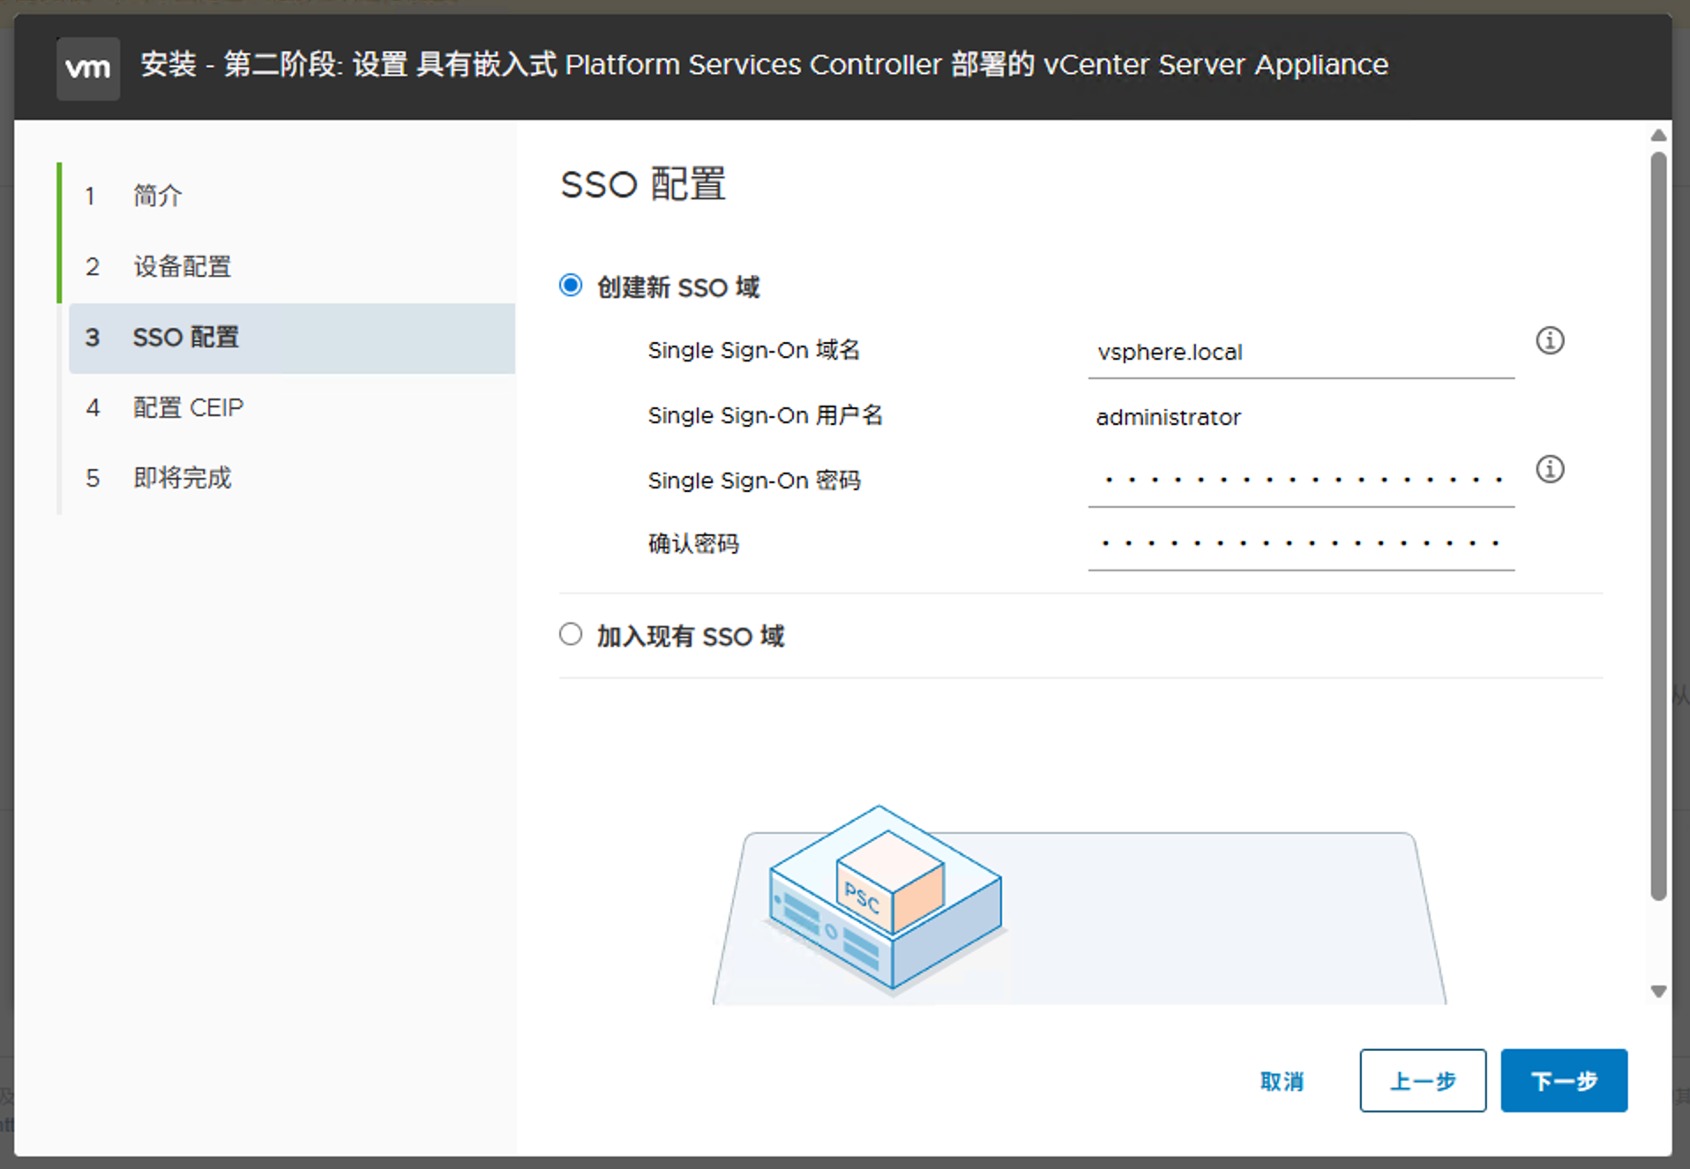Select the 创建新 SSO 域 radio button
The image size is (1690, 1169).
[571, 286]
